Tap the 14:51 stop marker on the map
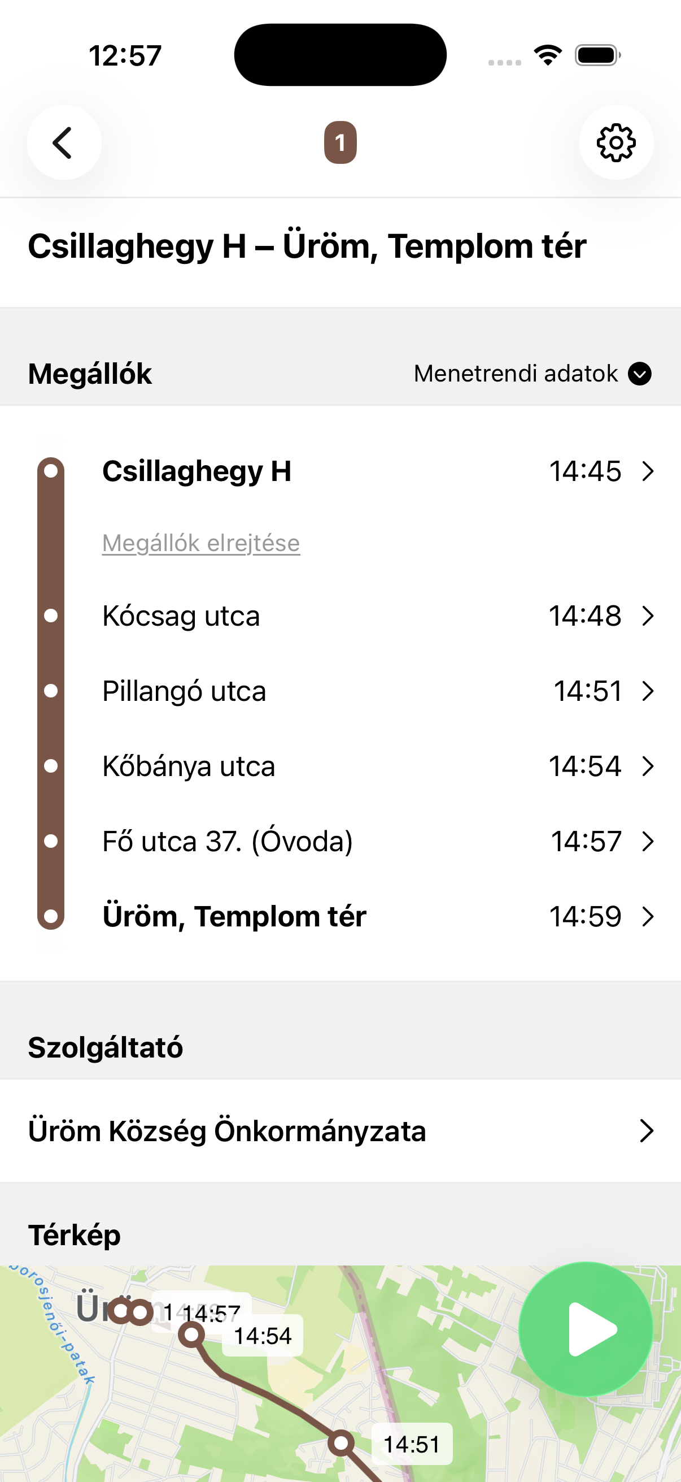The image size is (681, 1482). [342, 1443]
